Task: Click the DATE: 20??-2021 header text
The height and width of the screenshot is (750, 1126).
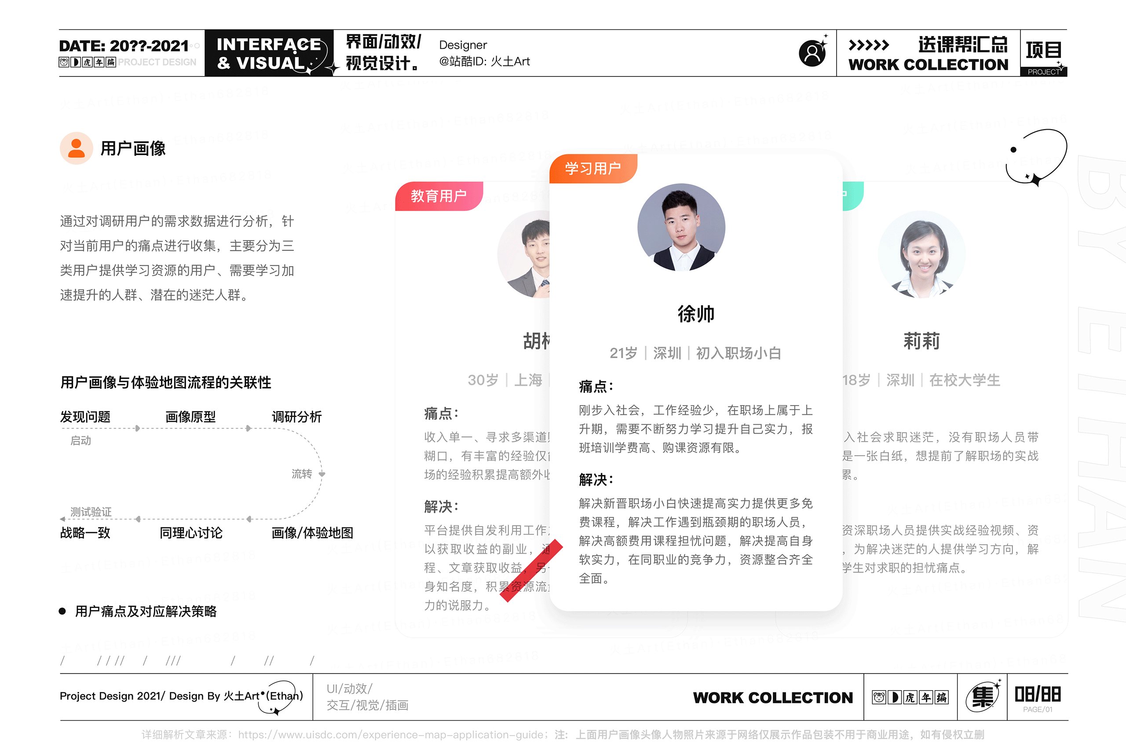Action: point(124,46)
